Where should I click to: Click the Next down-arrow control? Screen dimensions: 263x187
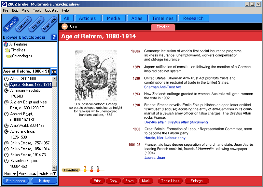click(10, 174)
